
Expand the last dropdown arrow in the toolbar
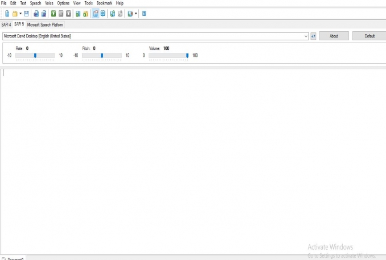pos(136,14)
